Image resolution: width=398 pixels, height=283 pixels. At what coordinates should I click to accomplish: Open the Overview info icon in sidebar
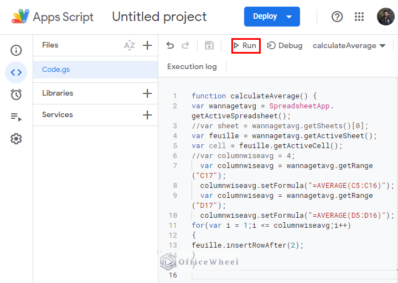click(x=16, y=50)
